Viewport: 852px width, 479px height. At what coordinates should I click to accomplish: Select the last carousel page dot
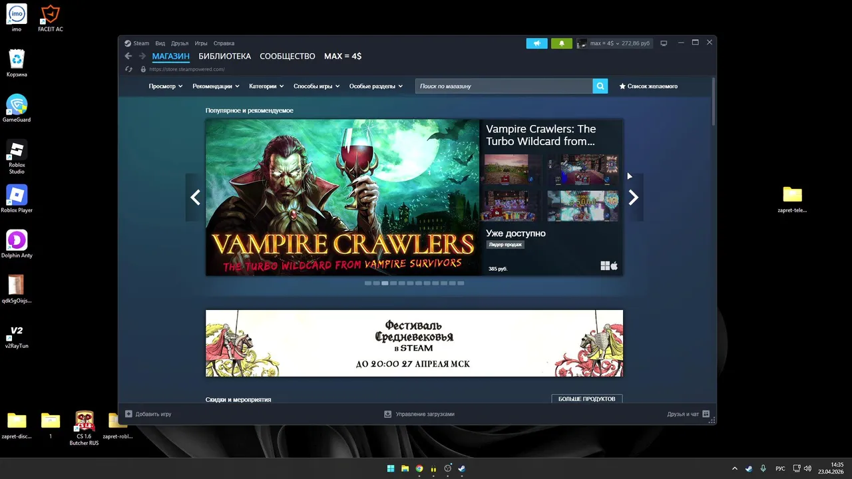(461, 283)
